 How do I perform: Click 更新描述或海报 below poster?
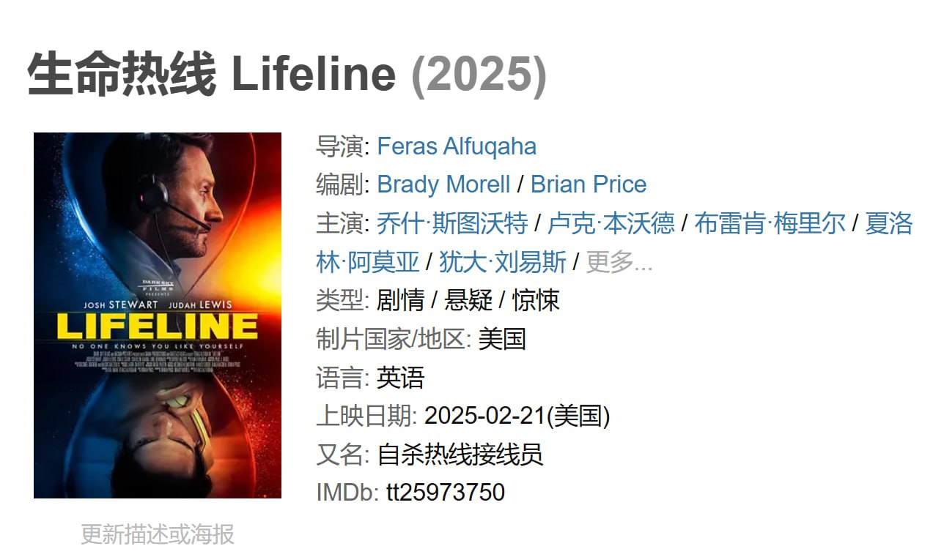click(x=158, y=534)
